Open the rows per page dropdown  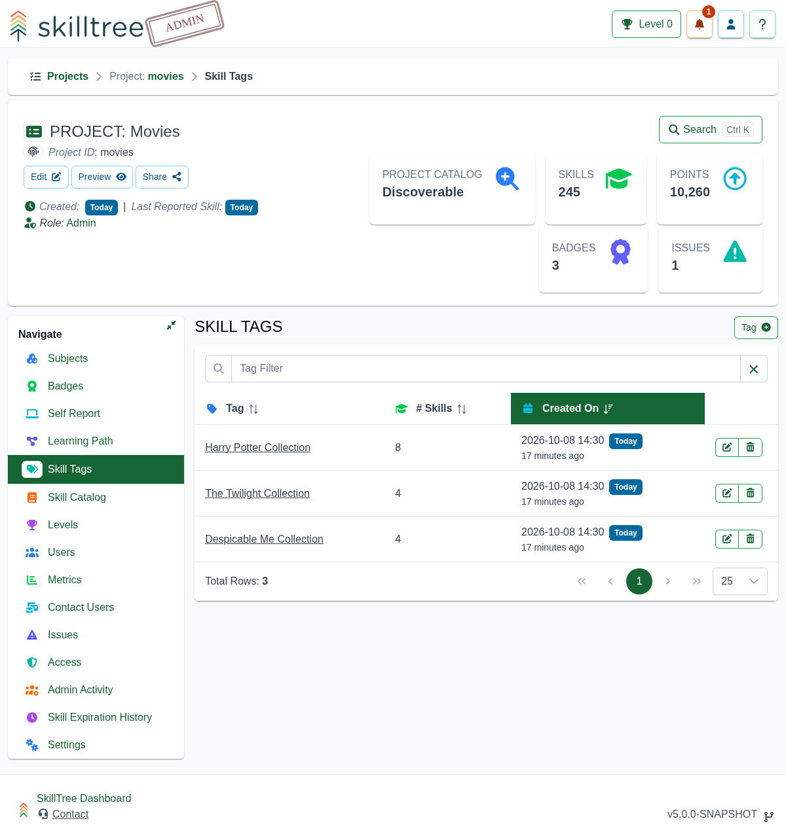click(740, 581)
